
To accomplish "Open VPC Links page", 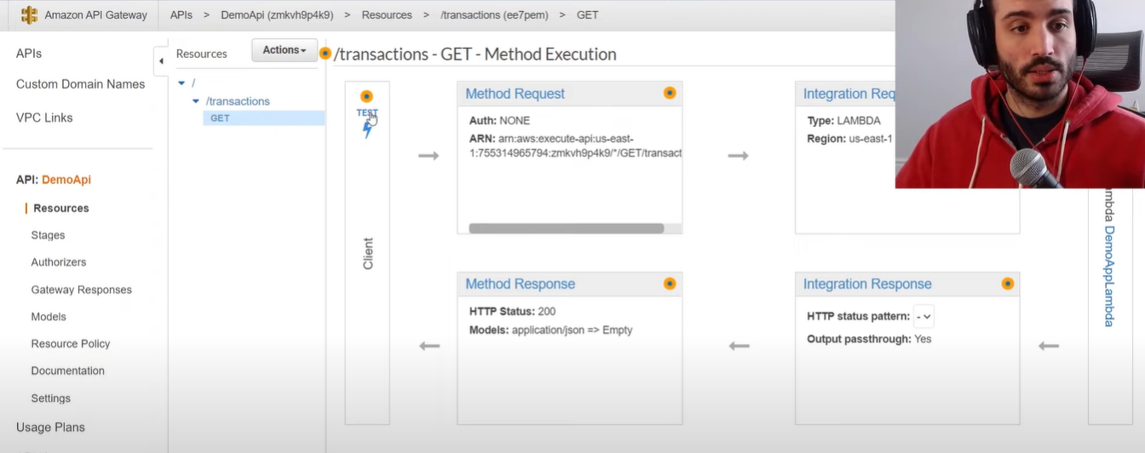I will tap(44, 118).
